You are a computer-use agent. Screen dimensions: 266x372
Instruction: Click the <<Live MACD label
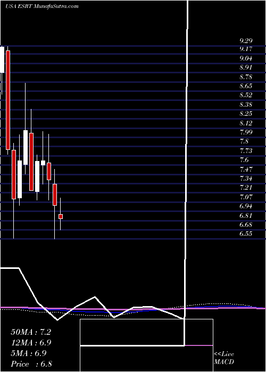(224, 358)
